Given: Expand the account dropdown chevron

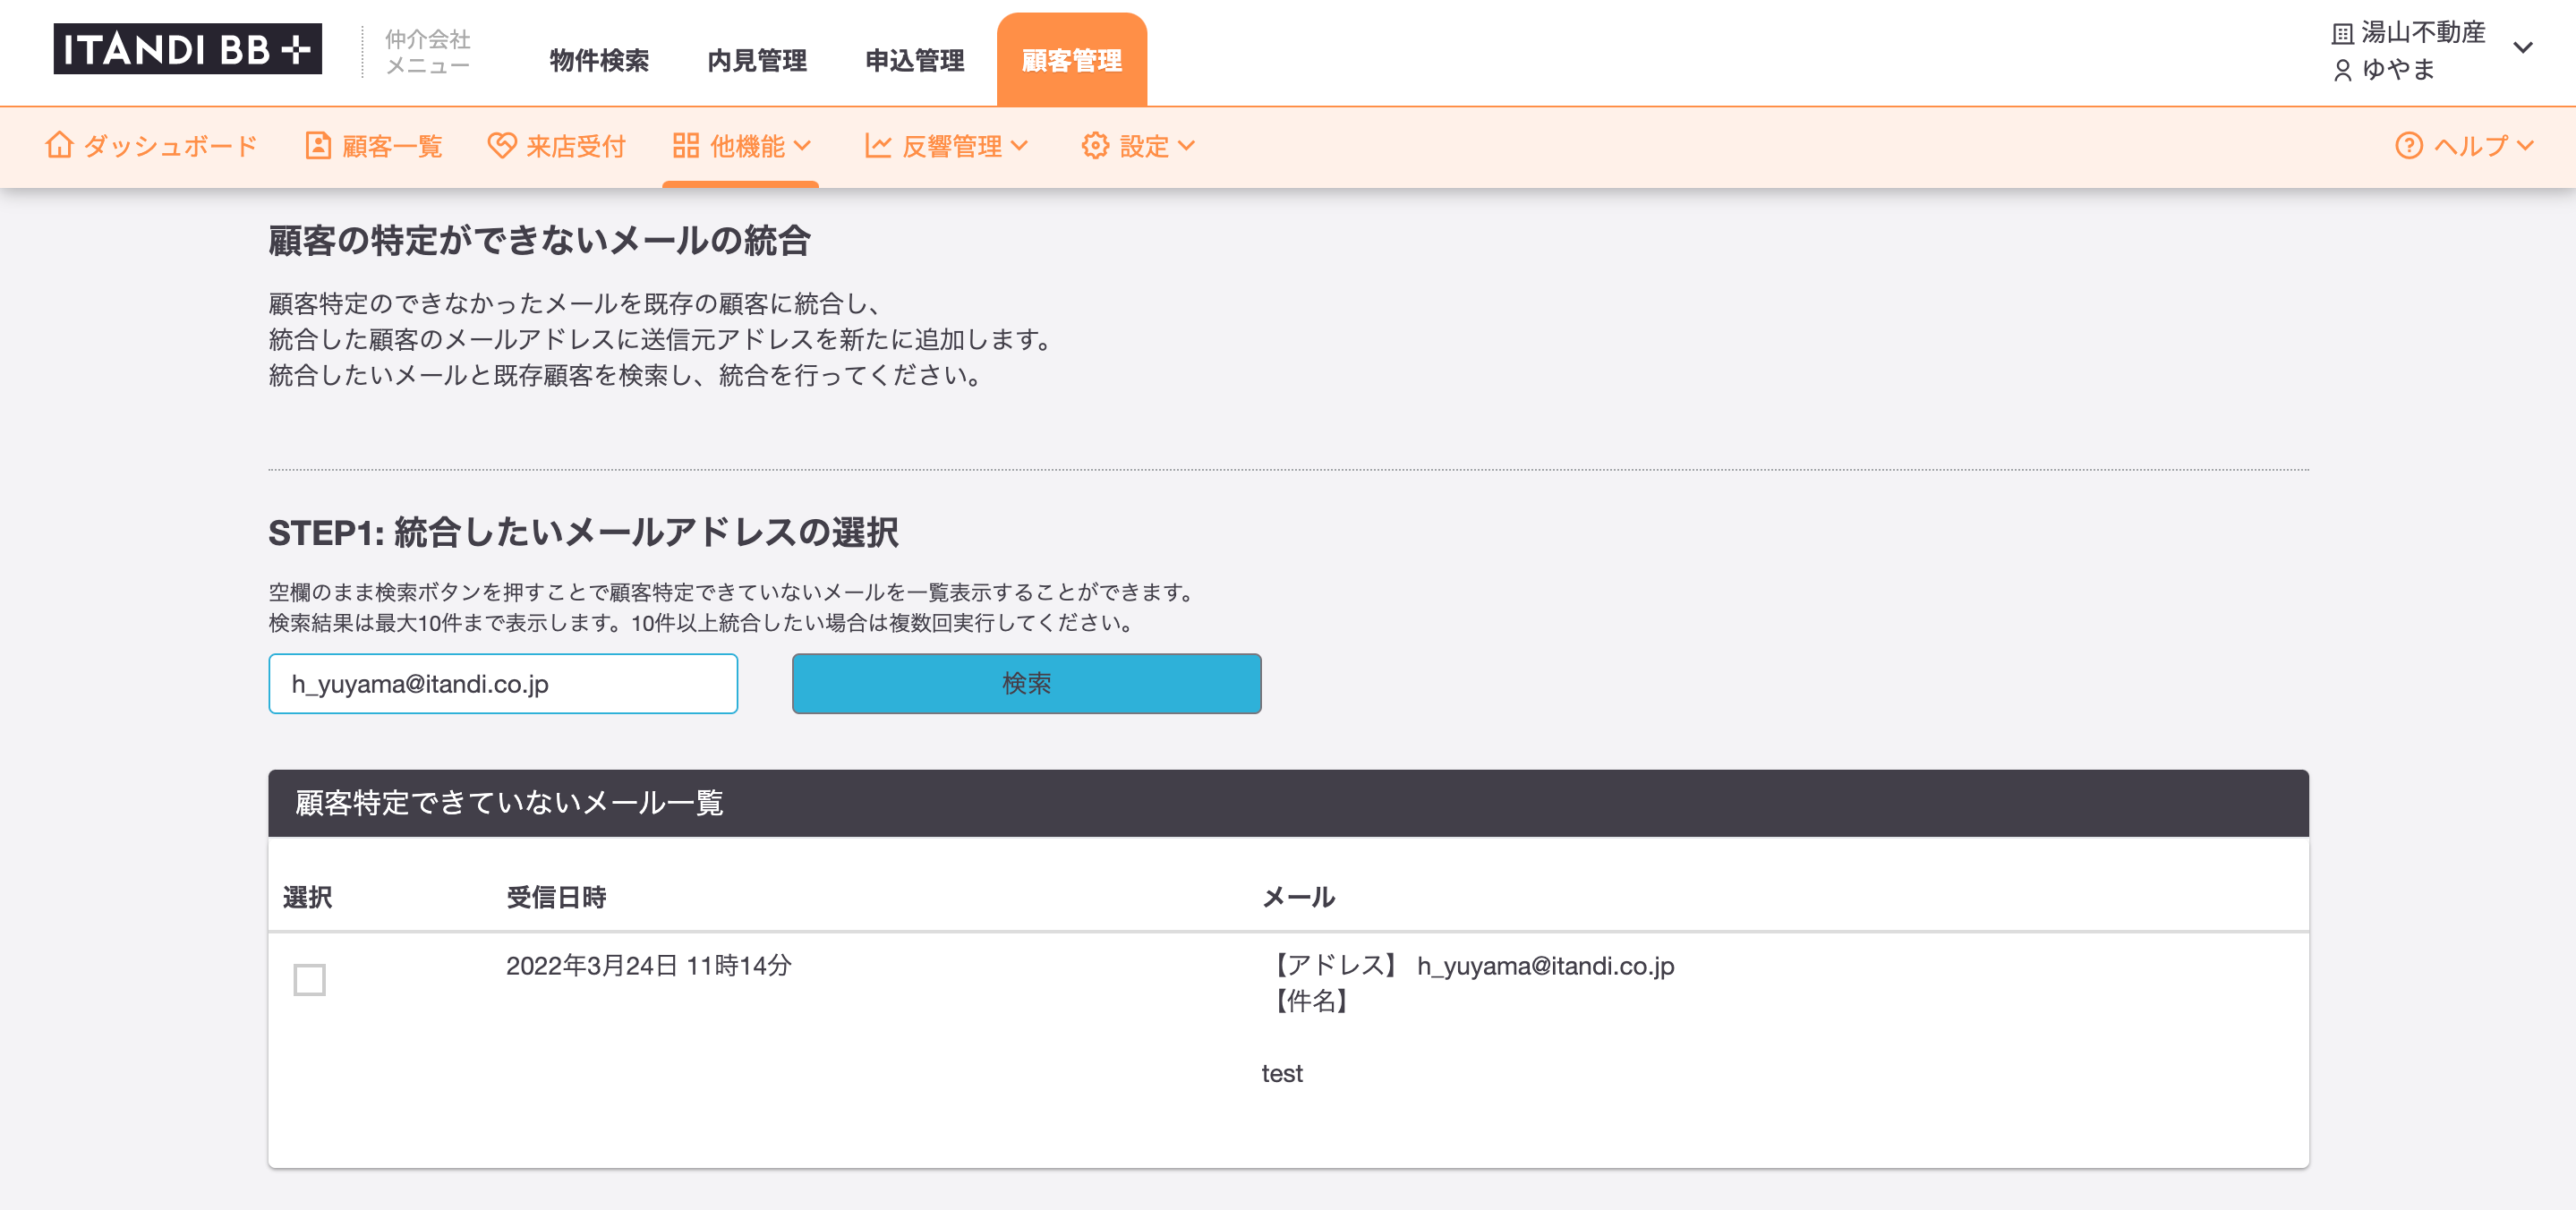Looking at the screenshot, I should click(2523, 48).
